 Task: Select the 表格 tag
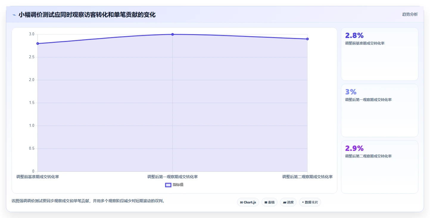(269, 202)
